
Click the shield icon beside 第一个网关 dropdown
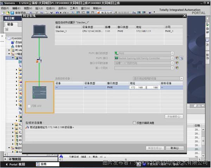click(177, 68)
